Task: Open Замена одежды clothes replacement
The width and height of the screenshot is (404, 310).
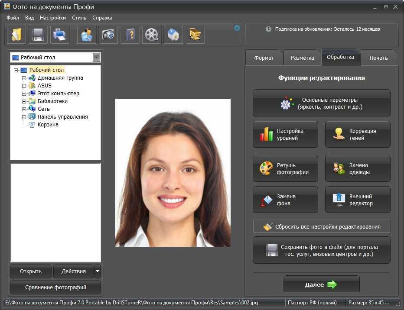Action: (358, 168)
